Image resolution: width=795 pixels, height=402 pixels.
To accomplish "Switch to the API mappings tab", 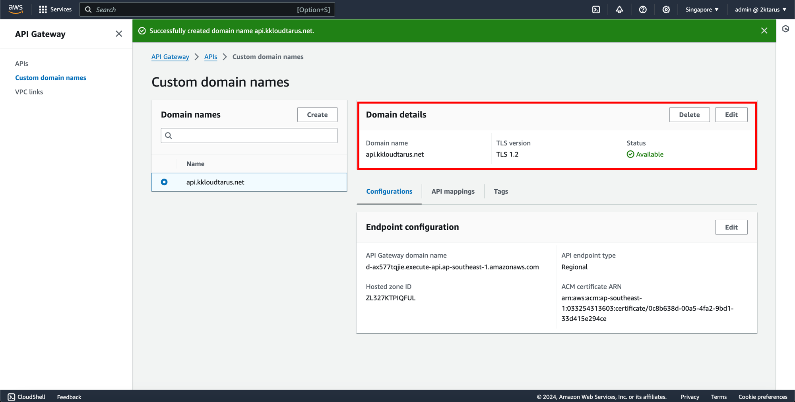I will 453,191.
